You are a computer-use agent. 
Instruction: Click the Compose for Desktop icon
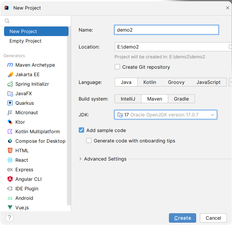pyautogui.click(x=10, y=141)
